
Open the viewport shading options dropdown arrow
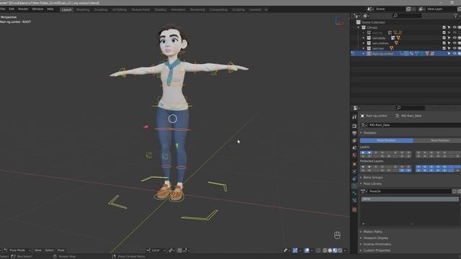coord(345,250)
